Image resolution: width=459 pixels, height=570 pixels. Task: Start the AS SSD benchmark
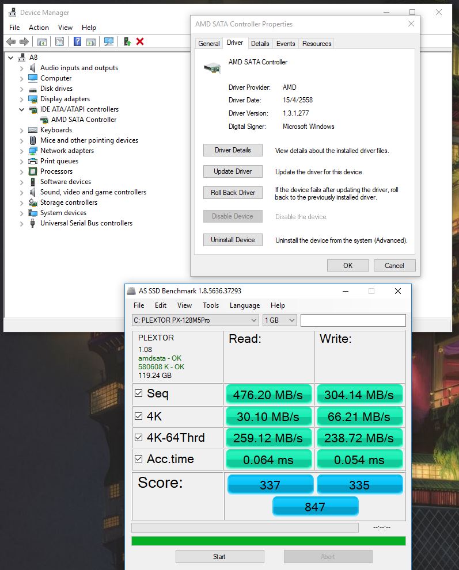tap(220, 557)
